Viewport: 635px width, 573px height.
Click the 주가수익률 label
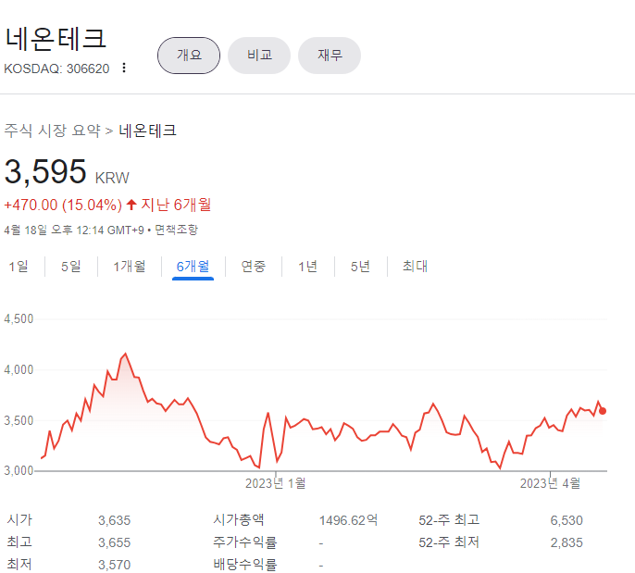coord(245,542)
